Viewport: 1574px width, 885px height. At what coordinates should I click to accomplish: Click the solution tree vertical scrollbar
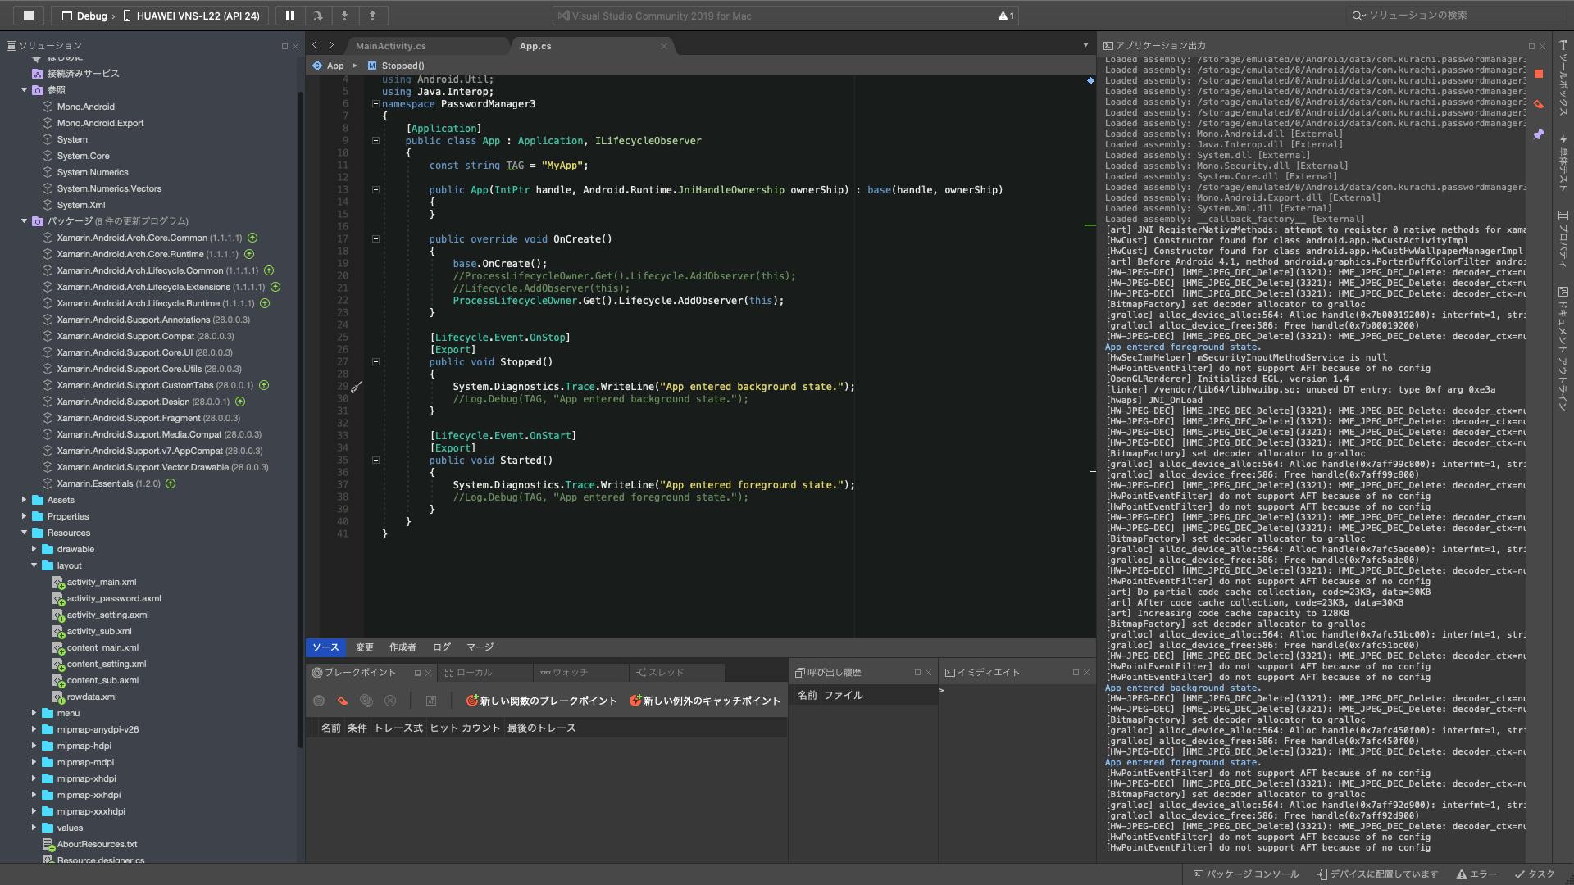click(301, 410)
